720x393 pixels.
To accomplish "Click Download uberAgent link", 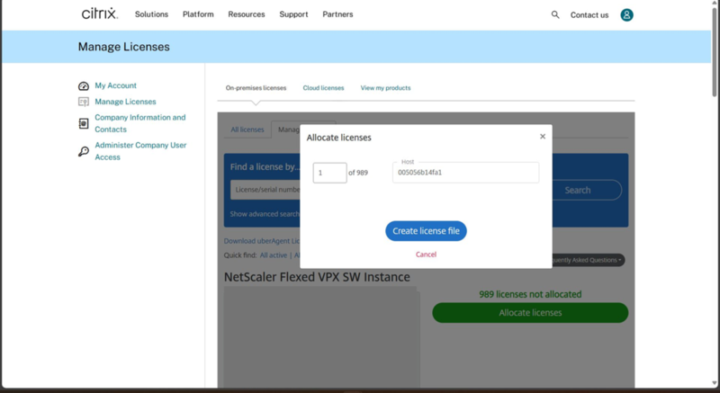I will click(x=262, y=241).
